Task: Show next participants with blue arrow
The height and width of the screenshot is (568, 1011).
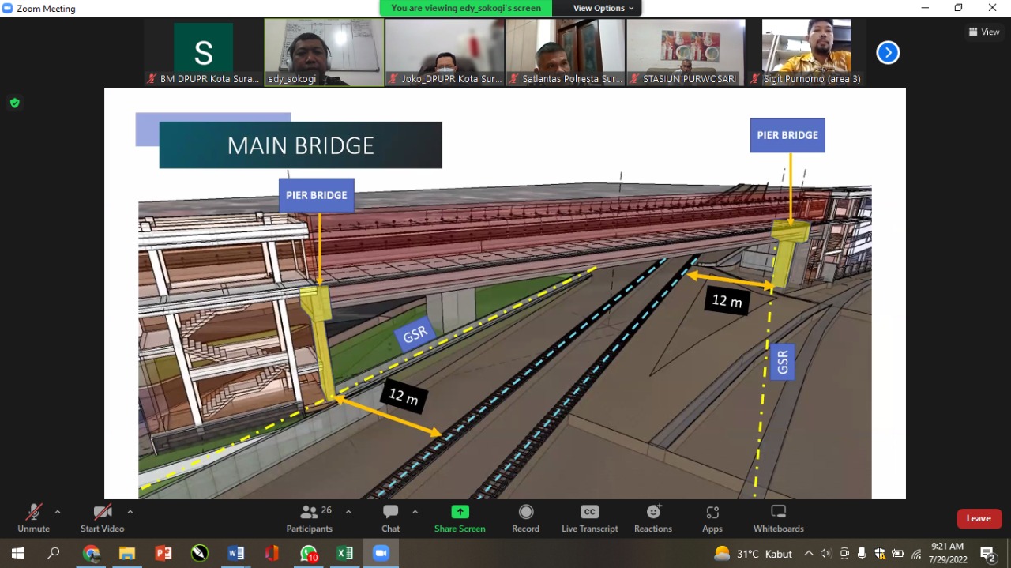Action: pos(888,53)
